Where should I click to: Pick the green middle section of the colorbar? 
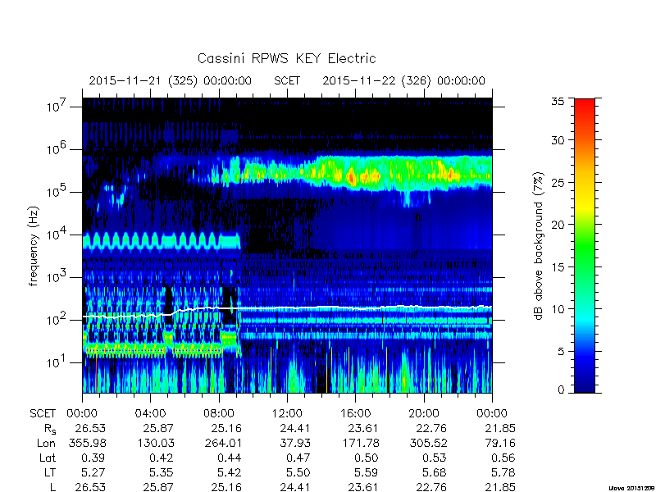pyautogui.click(x=585, y=247)
